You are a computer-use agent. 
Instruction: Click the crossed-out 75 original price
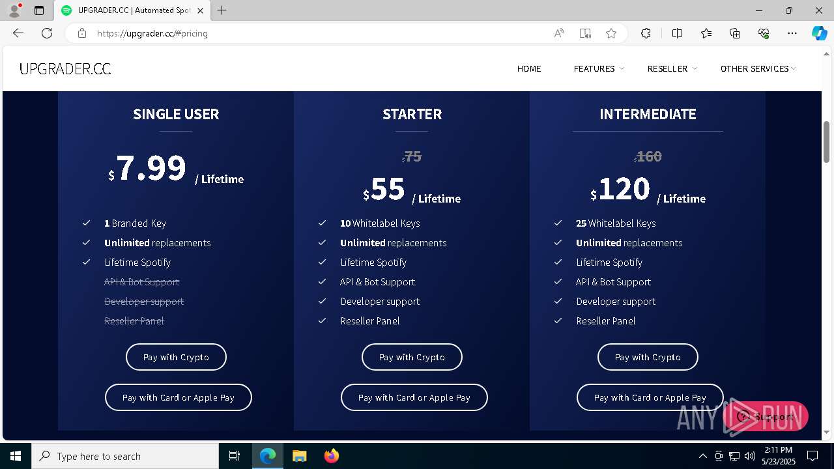[x=412, y=156]
